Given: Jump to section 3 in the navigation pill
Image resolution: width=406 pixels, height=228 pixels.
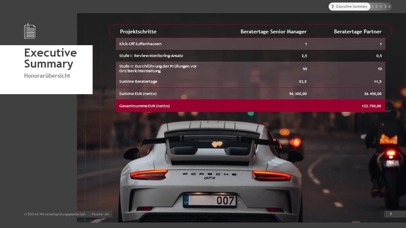Looking at the screenshot, I should 376,6.
